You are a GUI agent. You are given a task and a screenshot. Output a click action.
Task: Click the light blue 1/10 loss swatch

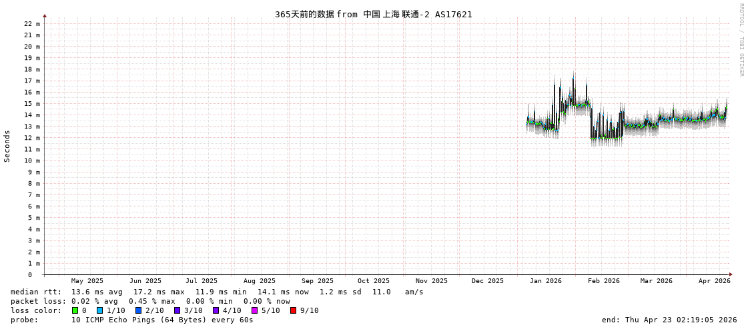pos(99,310)
